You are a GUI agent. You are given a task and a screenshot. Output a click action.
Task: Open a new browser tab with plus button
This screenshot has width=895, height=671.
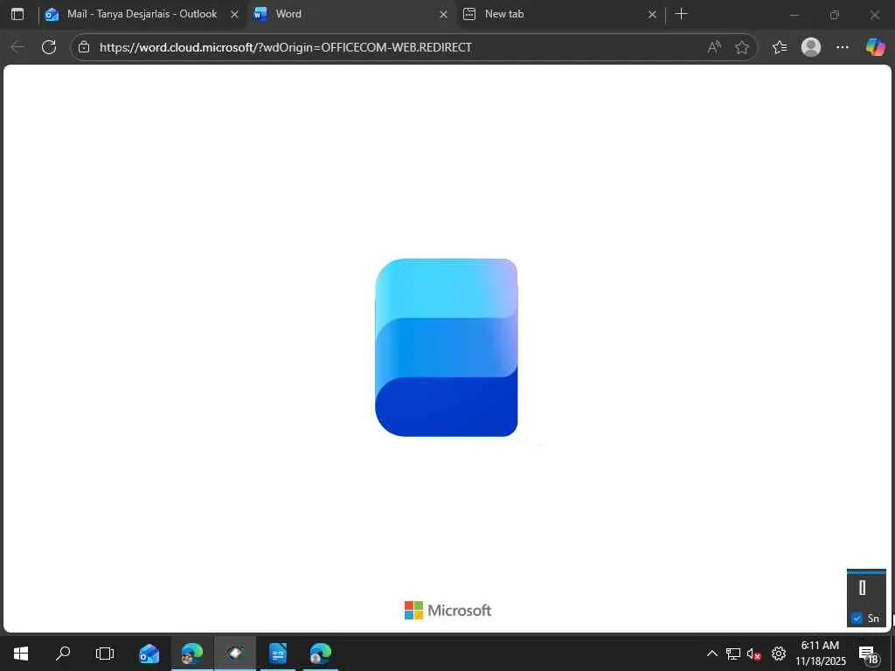pos(681,14)
